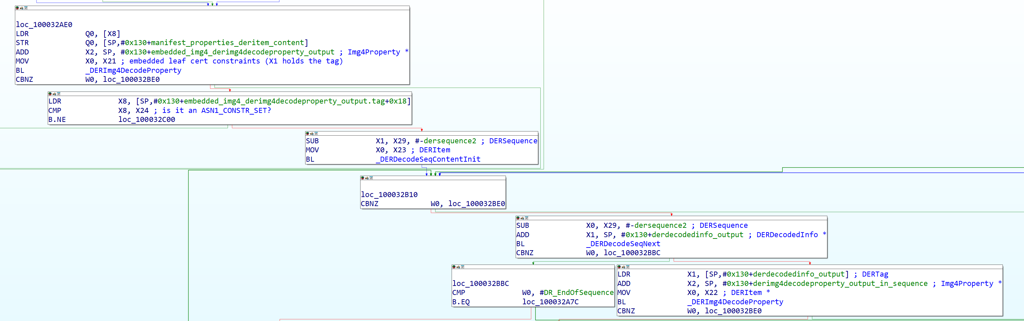This screenshot has width=1024, height=321.
Task: Click group icon on _DERDecodeSeqNext block
Action: 526,218
